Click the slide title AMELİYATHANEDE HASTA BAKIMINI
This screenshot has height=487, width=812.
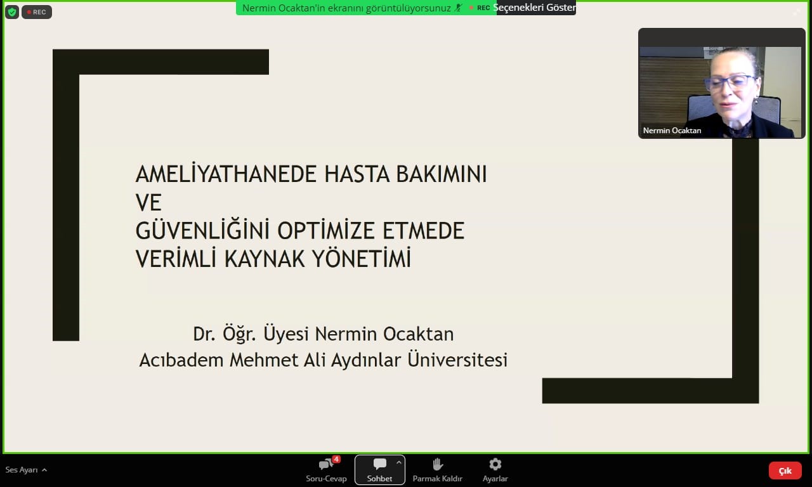click(311, 174)
